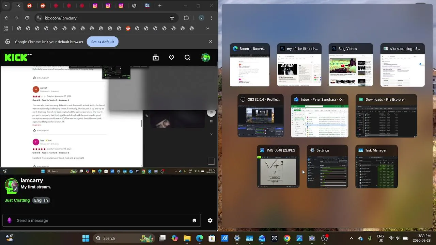Expand the chevron in stream player
Screen dimensions: 436x245
[x=211, y=134]
